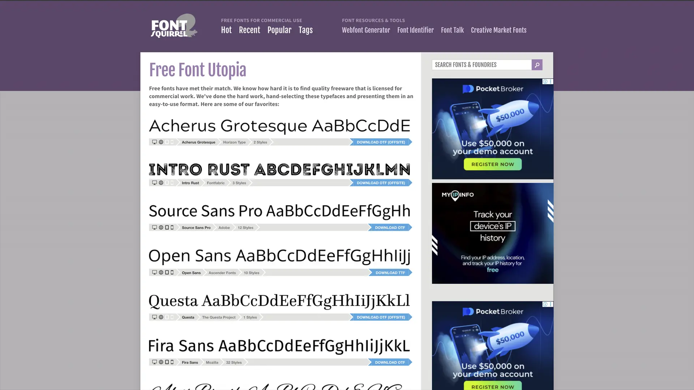Focus the Search Fonts & Foundries field
This screenshot has width=694, height=390.
(x=481, y=65)
